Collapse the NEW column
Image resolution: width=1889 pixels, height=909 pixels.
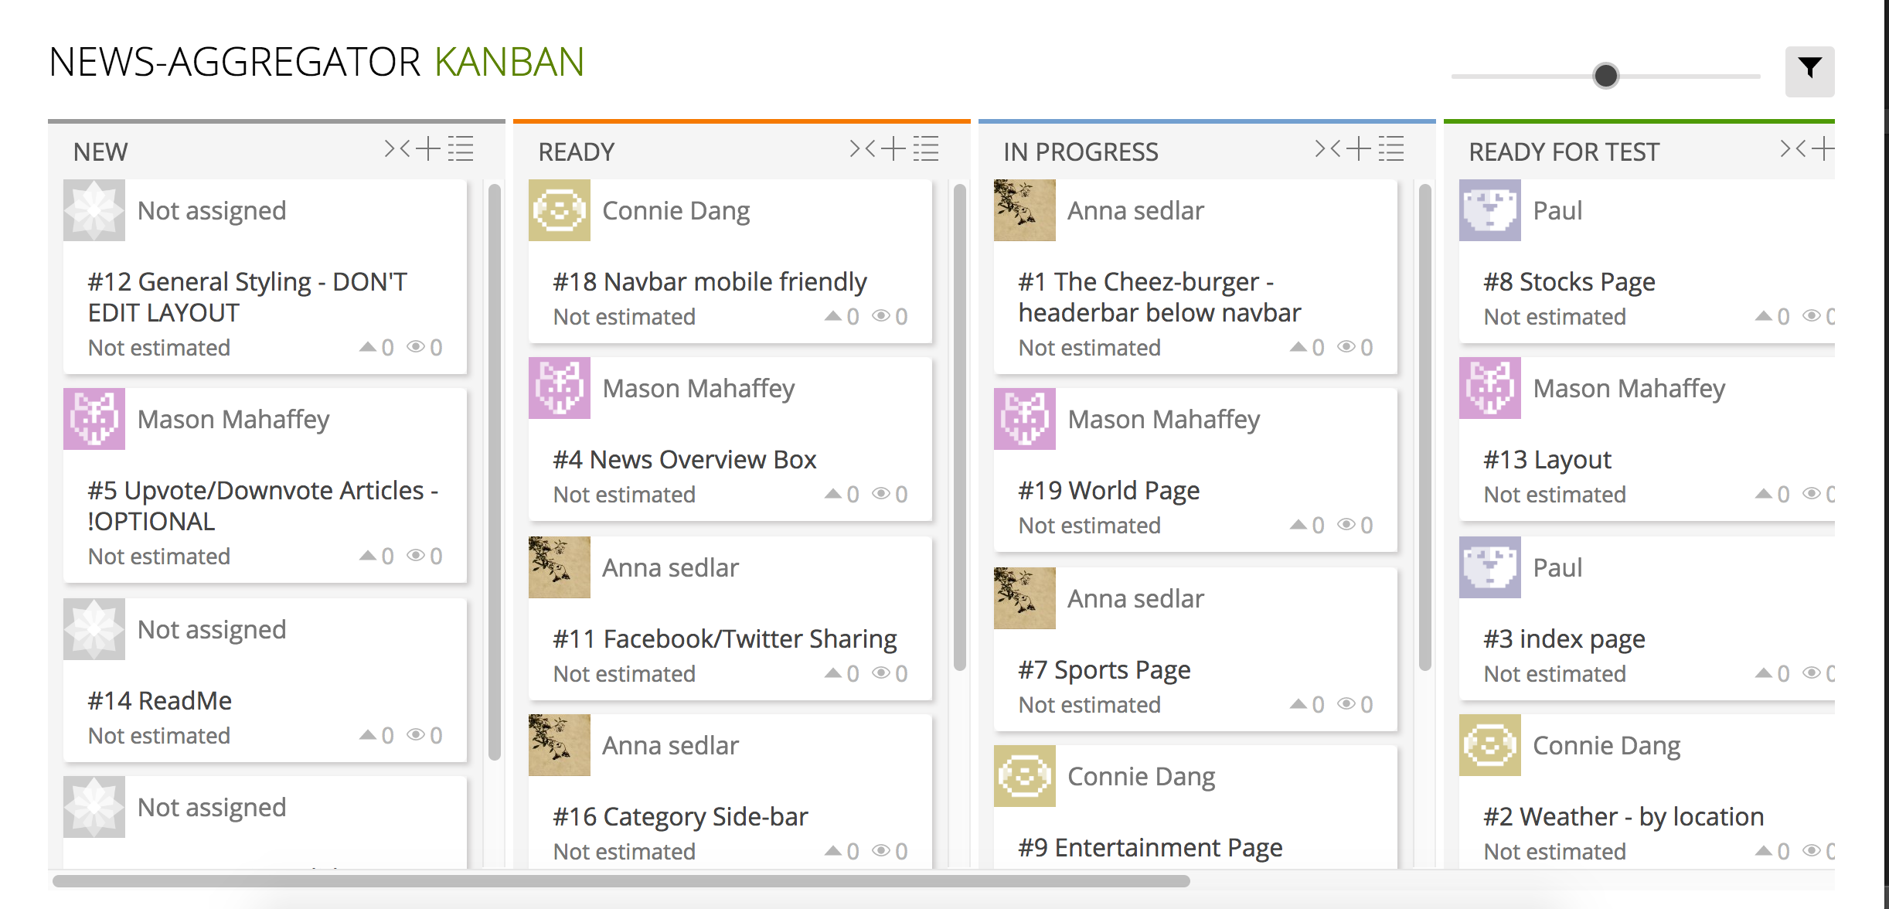click(x=397, y=148)
